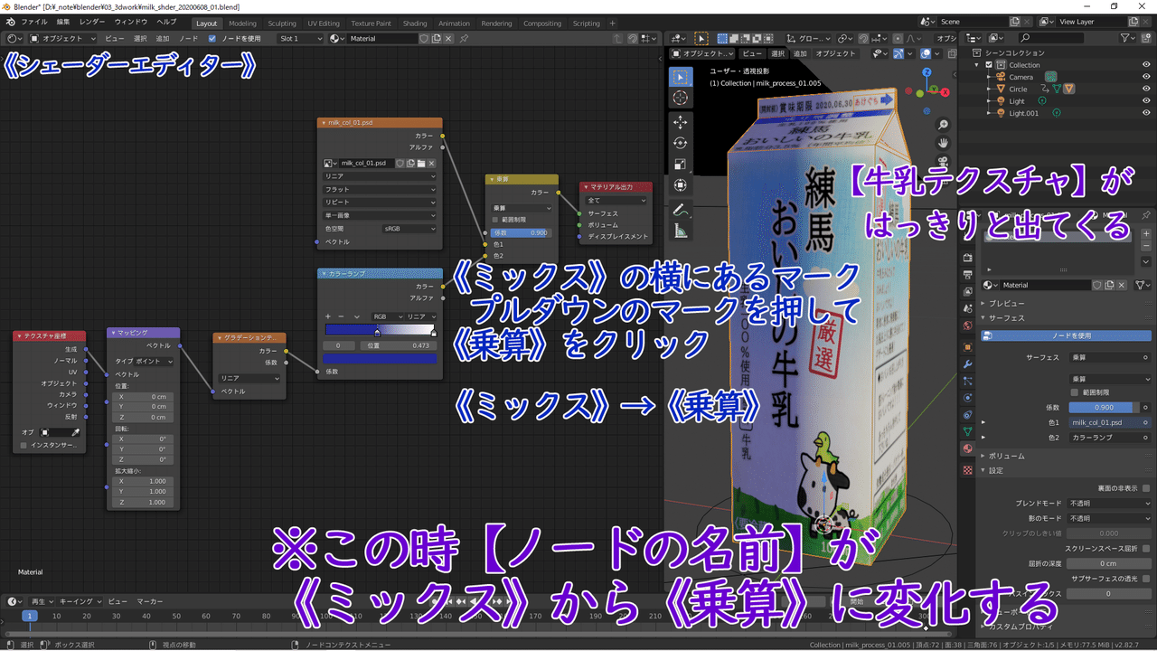The image size is (1157, 651).
Task: Click the pin icon in shader editor header
Action: [464, 39]
